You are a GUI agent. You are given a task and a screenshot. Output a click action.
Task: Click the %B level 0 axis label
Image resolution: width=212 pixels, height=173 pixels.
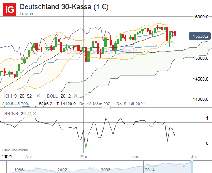coord(207,143)
